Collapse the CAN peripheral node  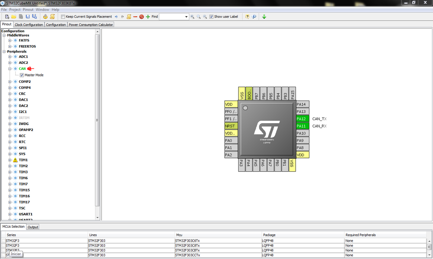[10, 69]
